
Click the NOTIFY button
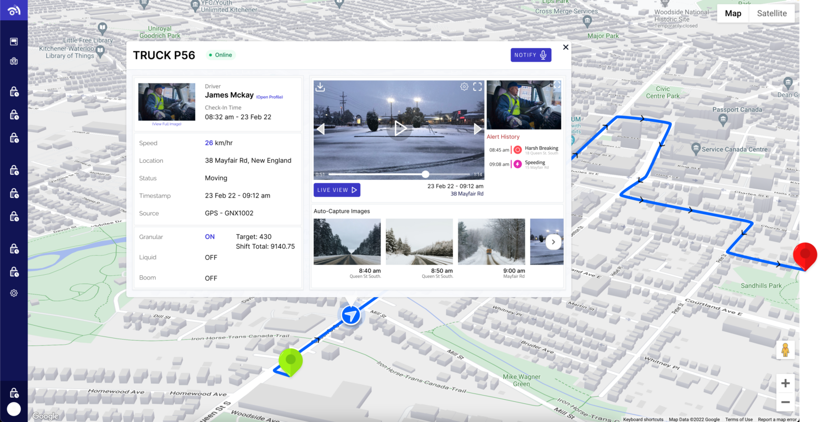[531, 55]
